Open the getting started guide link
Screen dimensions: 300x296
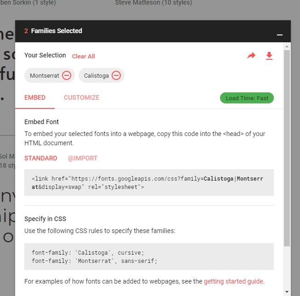233,281
